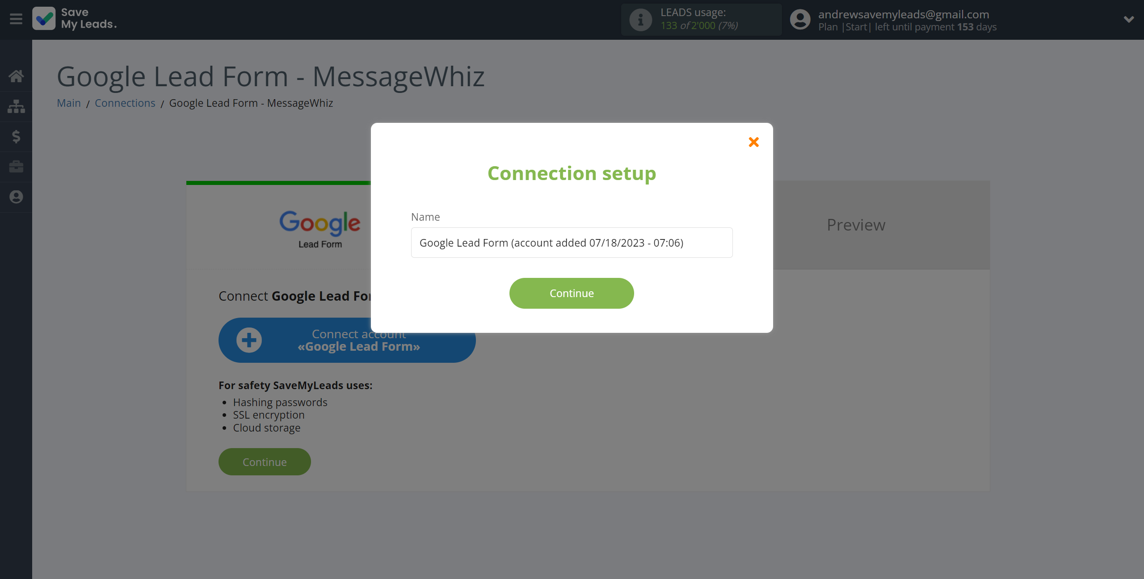
Task: Close the Connection setup dialog
Action: pos(754,142)
